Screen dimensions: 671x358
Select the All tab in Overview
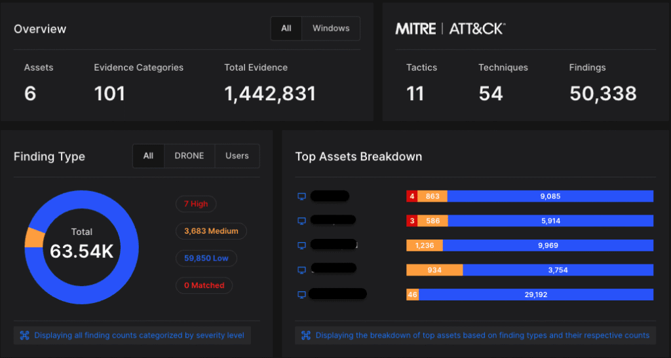pyautogui.click(x=286, y=28)
